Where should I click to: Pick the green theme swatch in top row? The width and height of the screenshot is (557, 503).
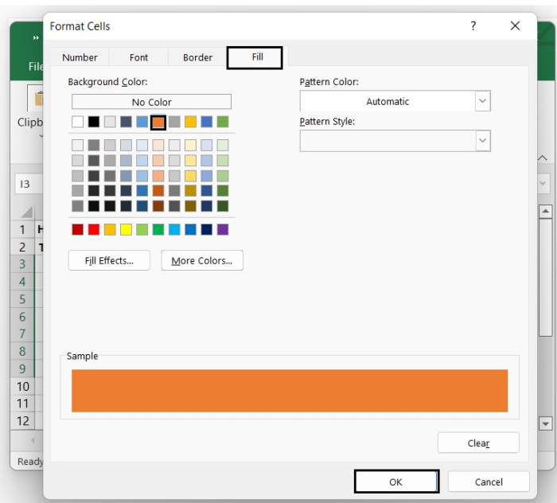click(223, 122)
